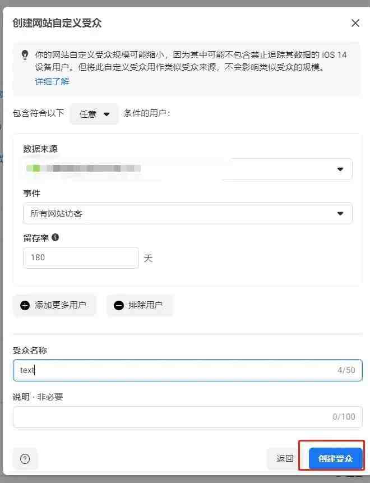Click the 说明 optional description field
Viewport: 370px width, 483px height.
pyautogui.click(x=187, y=417)
